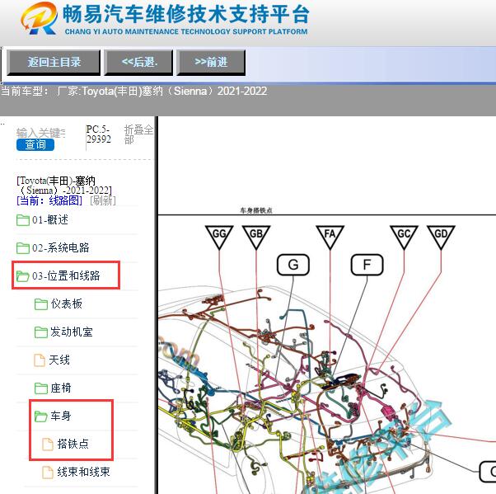Select the 线束和线束 tree label
This screenshot has height=494, width=496.
click(83, 472)
